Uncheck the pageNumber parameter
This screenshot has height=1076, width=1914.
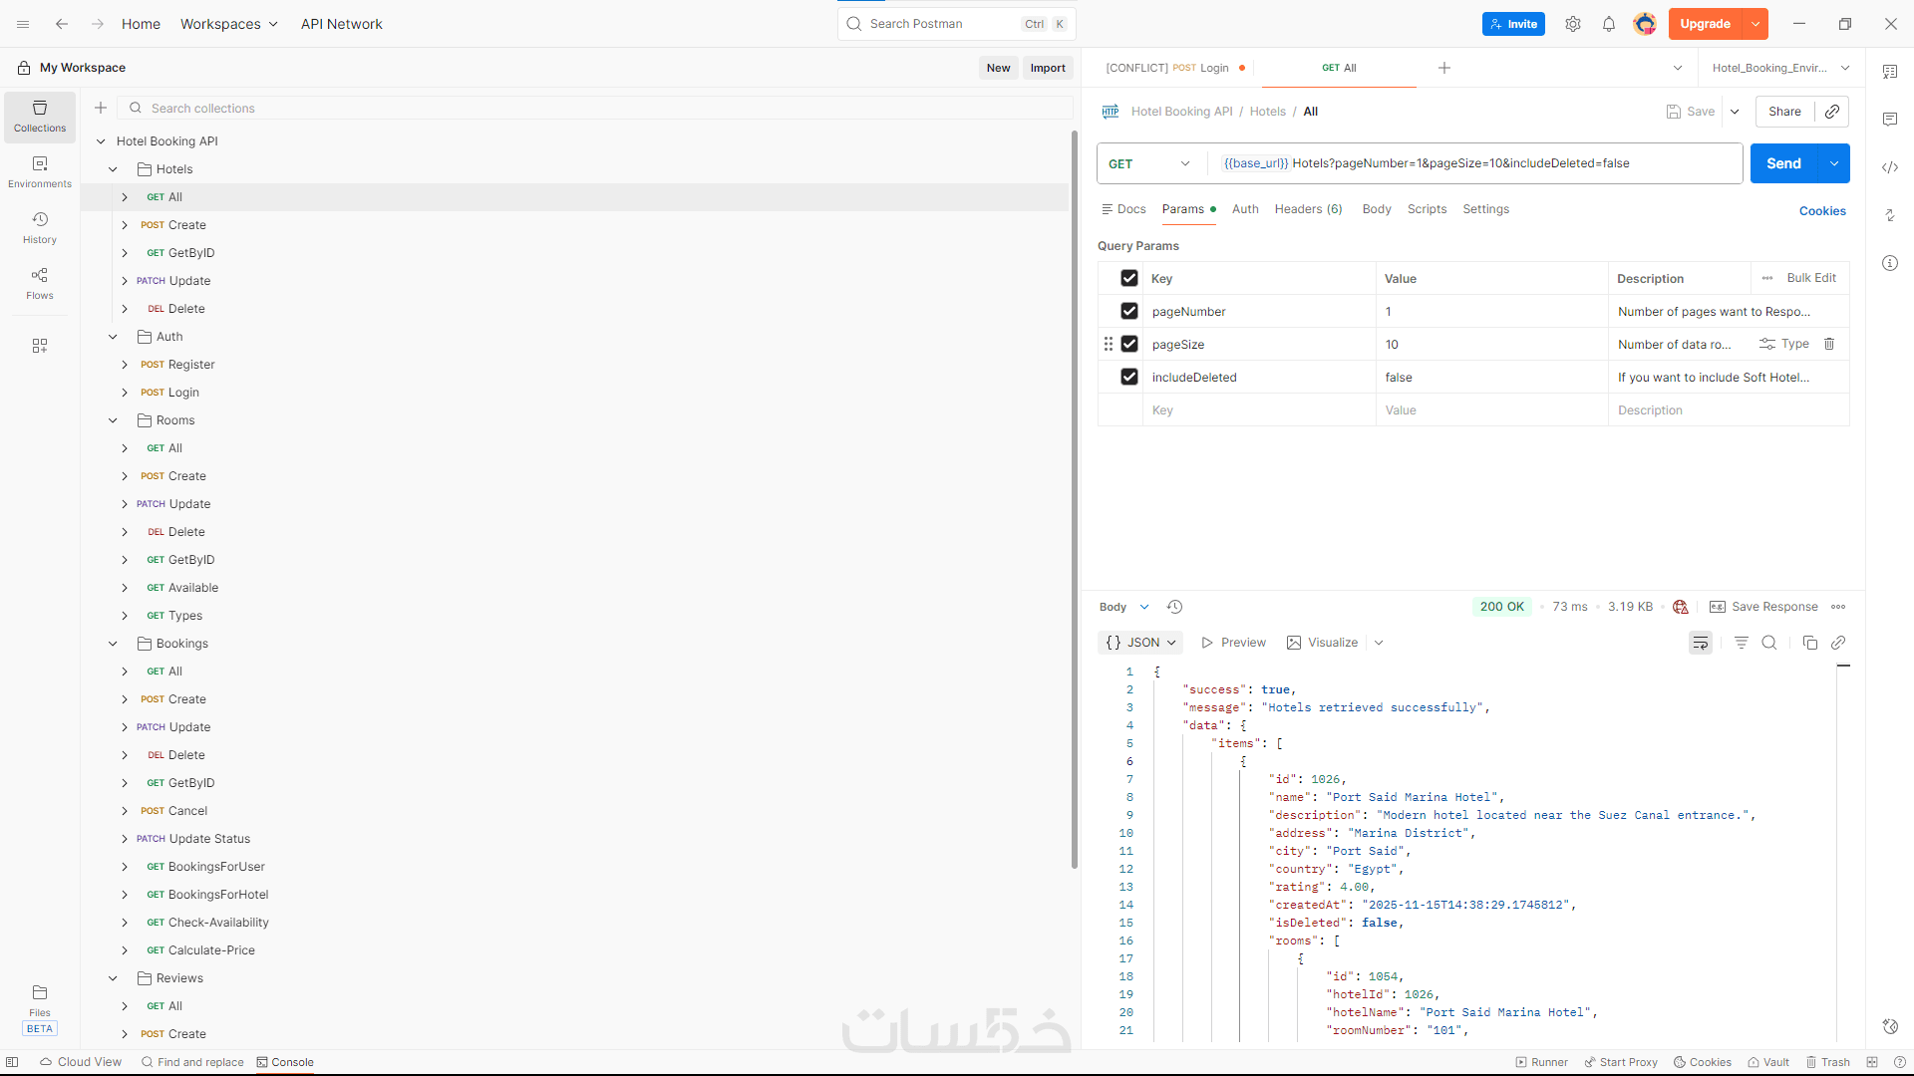click(x=1129, y=311)
